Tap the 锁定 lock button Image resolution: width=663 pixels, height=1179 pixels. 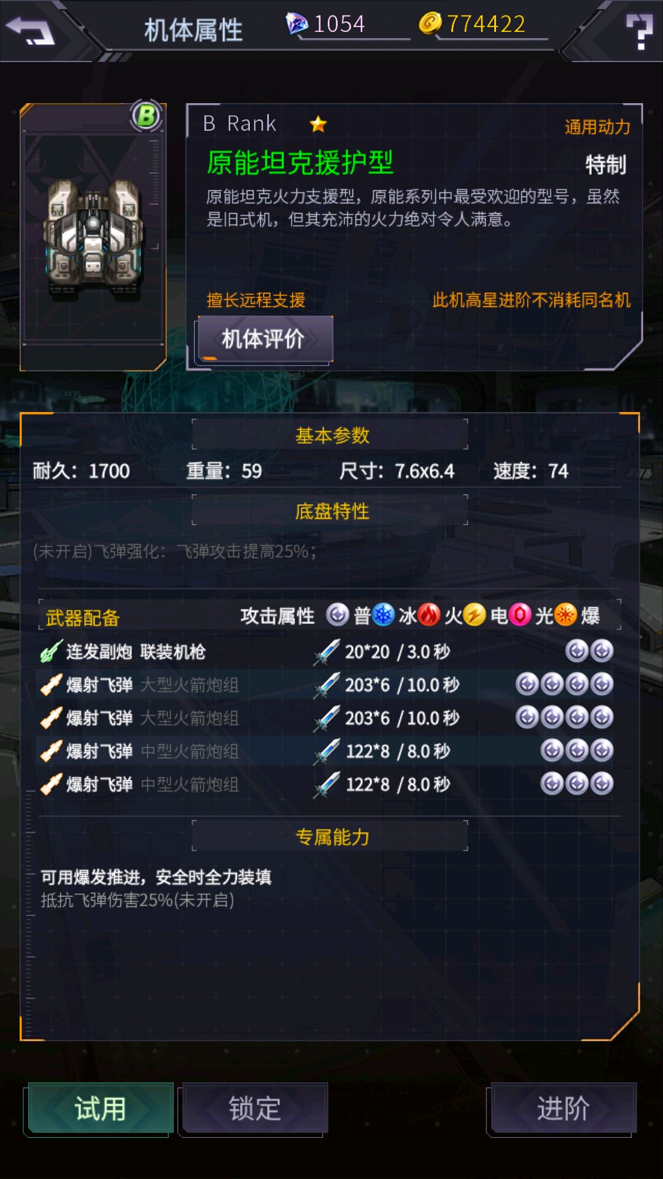255,1108
